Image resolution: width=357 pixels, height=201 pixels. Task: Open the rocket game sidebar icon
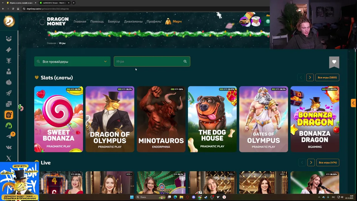tap(9, 93)
